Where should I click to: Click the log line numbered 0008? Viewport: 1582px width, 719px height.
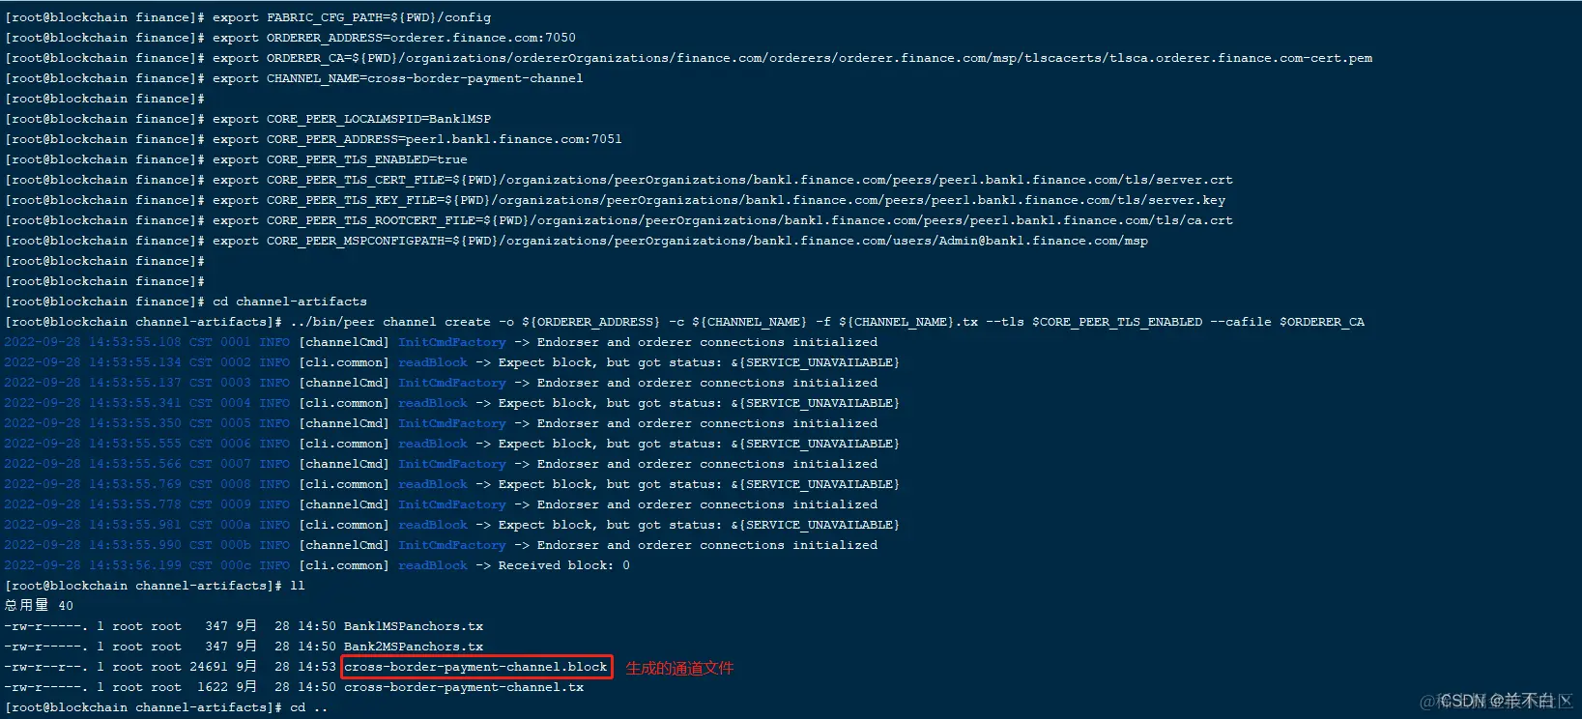pyautogui.click(x=452, y=484)
